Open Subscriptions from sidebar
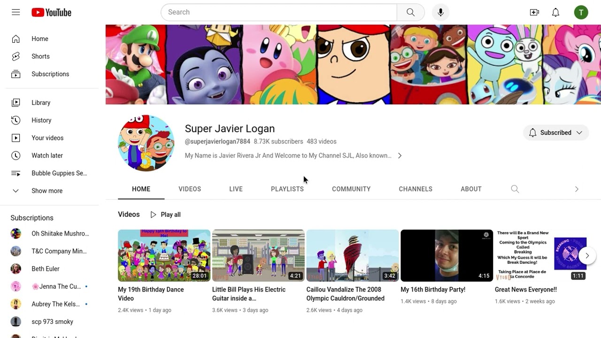Screen dimensions: 601x338 click(x=49, y=74)
